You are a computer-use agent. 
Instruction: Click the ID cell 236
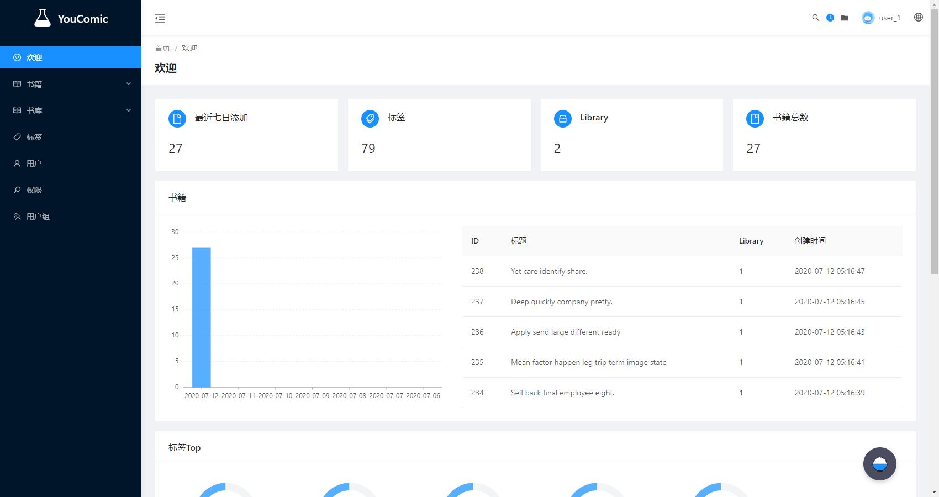[477, 332]
